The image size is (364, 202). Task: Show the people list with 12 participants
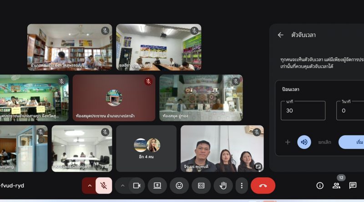point(336,185)
